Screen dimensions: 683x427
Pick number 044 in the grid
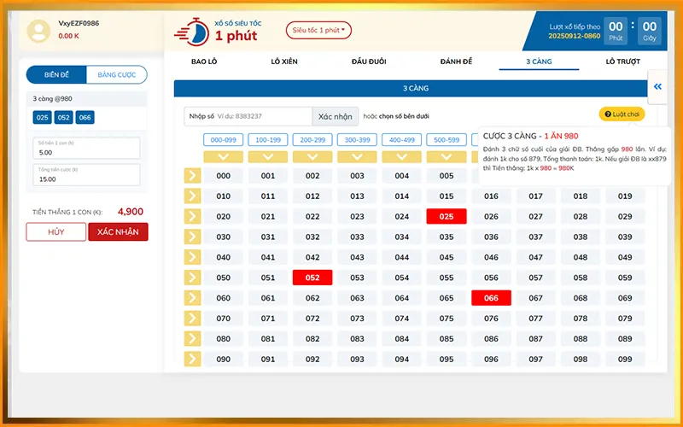point(401,257)
